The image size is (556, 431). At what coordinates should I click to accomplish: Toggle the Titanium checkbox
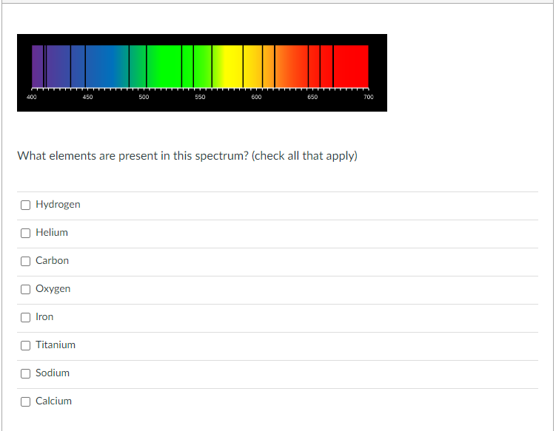[x=25, y=345]
